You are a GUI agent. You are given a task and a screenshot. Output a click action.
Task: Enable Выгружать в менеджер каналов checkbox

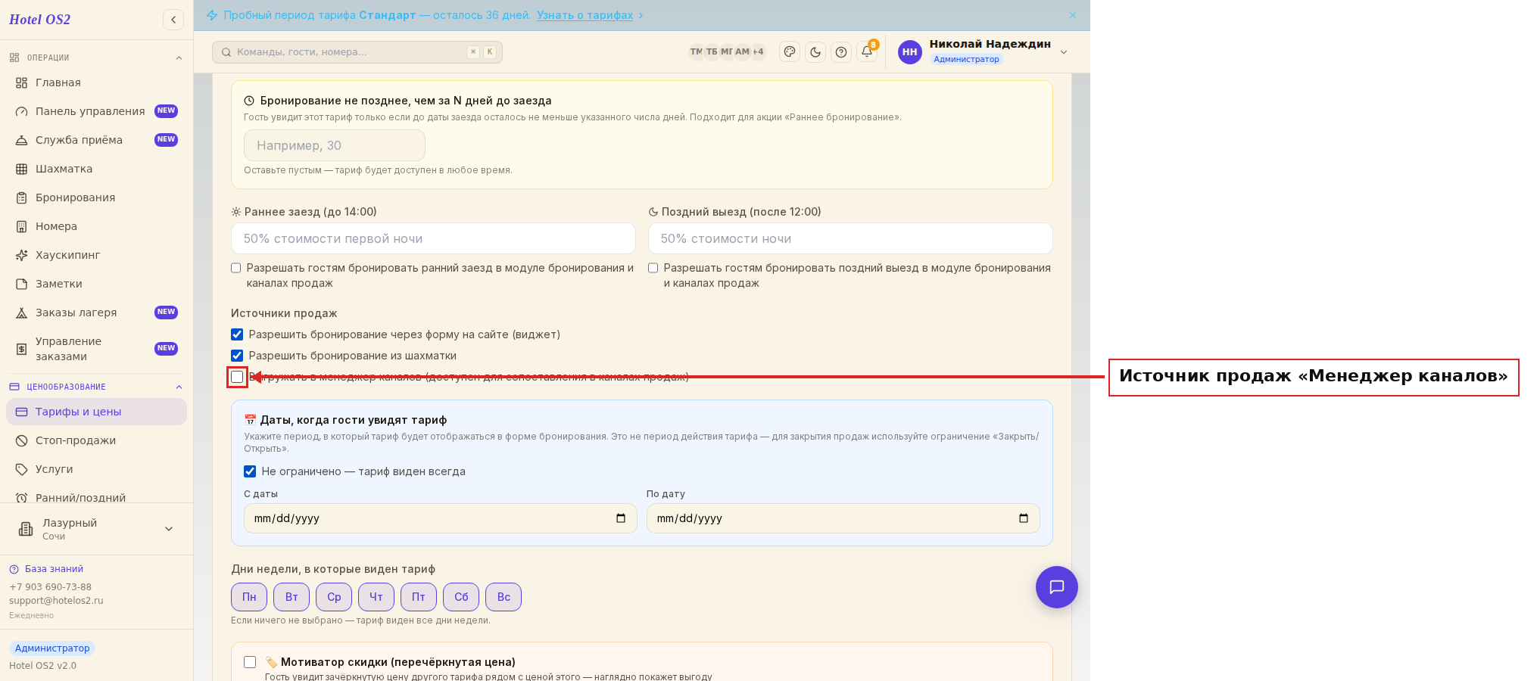(237, 377)
